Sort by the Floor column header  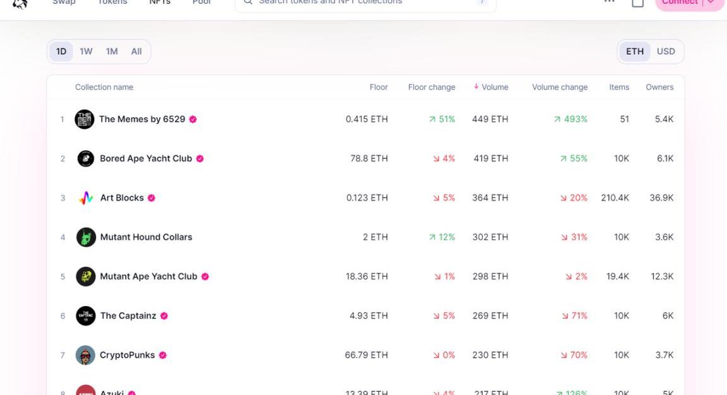(x=379, y=87)
